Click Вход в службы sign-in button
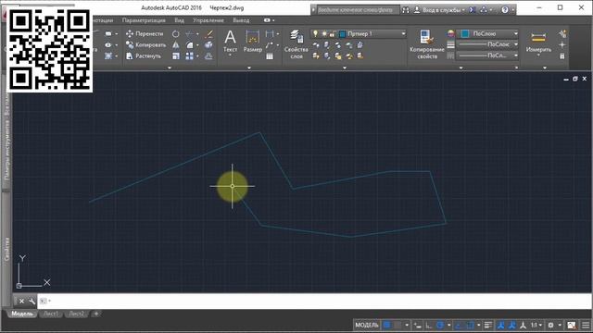The height and width of the screenshot is (333, 593). (x=438, y=10)
